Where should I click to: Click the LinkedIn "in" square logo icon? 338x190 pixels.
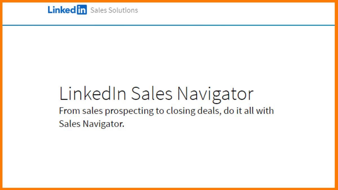tap(82, 10)
